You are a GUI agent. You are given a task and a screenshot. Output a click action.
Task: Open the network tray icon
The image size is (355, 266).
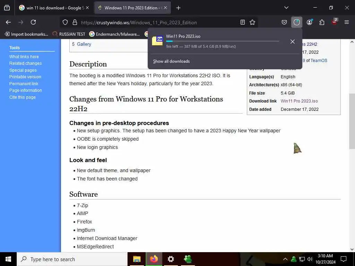tap(302, 259)
